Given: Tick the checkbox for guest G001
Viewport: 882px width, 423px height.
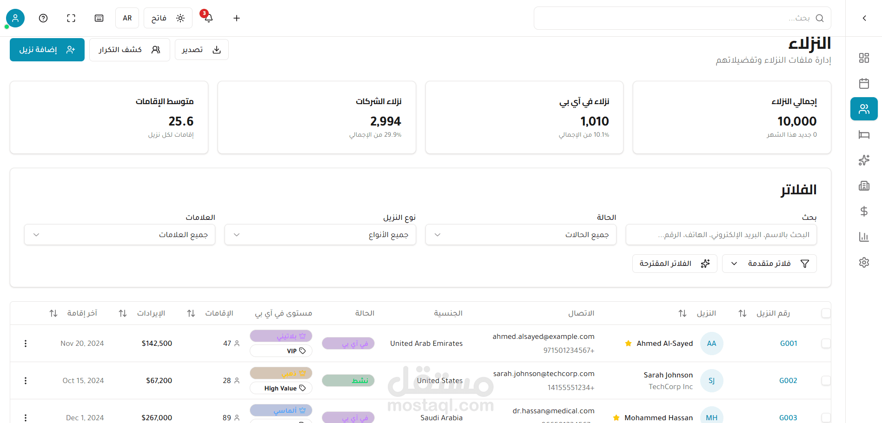Looking at the screenshot, I should click(x=826, y=343).
